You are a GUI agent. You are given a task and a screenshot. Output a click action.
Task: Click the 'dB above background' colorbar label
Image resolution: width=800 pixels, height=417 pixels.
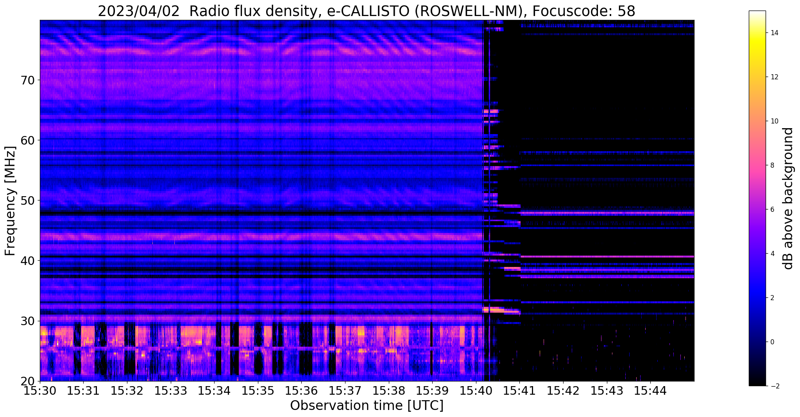[x=788, y=199]
